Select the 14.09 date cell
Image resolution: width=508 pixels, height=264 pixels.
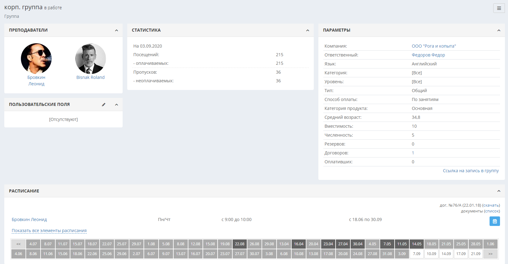pyautogui.click(x=446, y=254)
